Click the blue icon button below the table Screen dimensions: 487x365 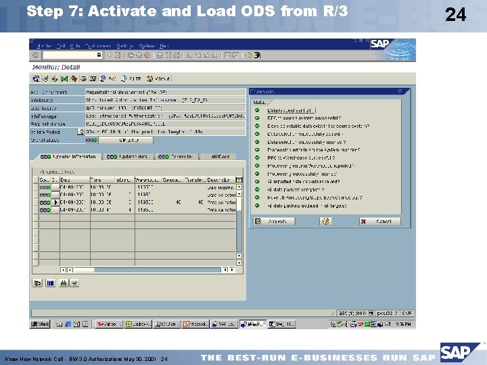pyautogui.click(x=50, y=283)
